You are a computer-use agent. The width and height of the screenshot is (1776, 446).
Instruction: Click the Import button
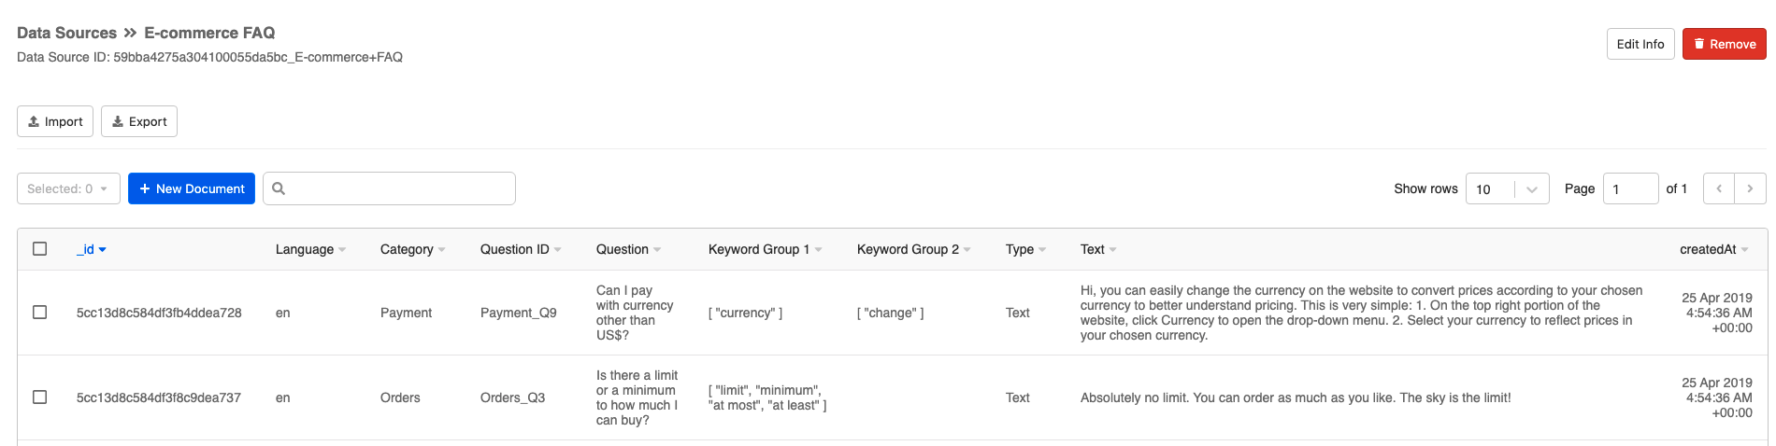(x=55, y=121)
